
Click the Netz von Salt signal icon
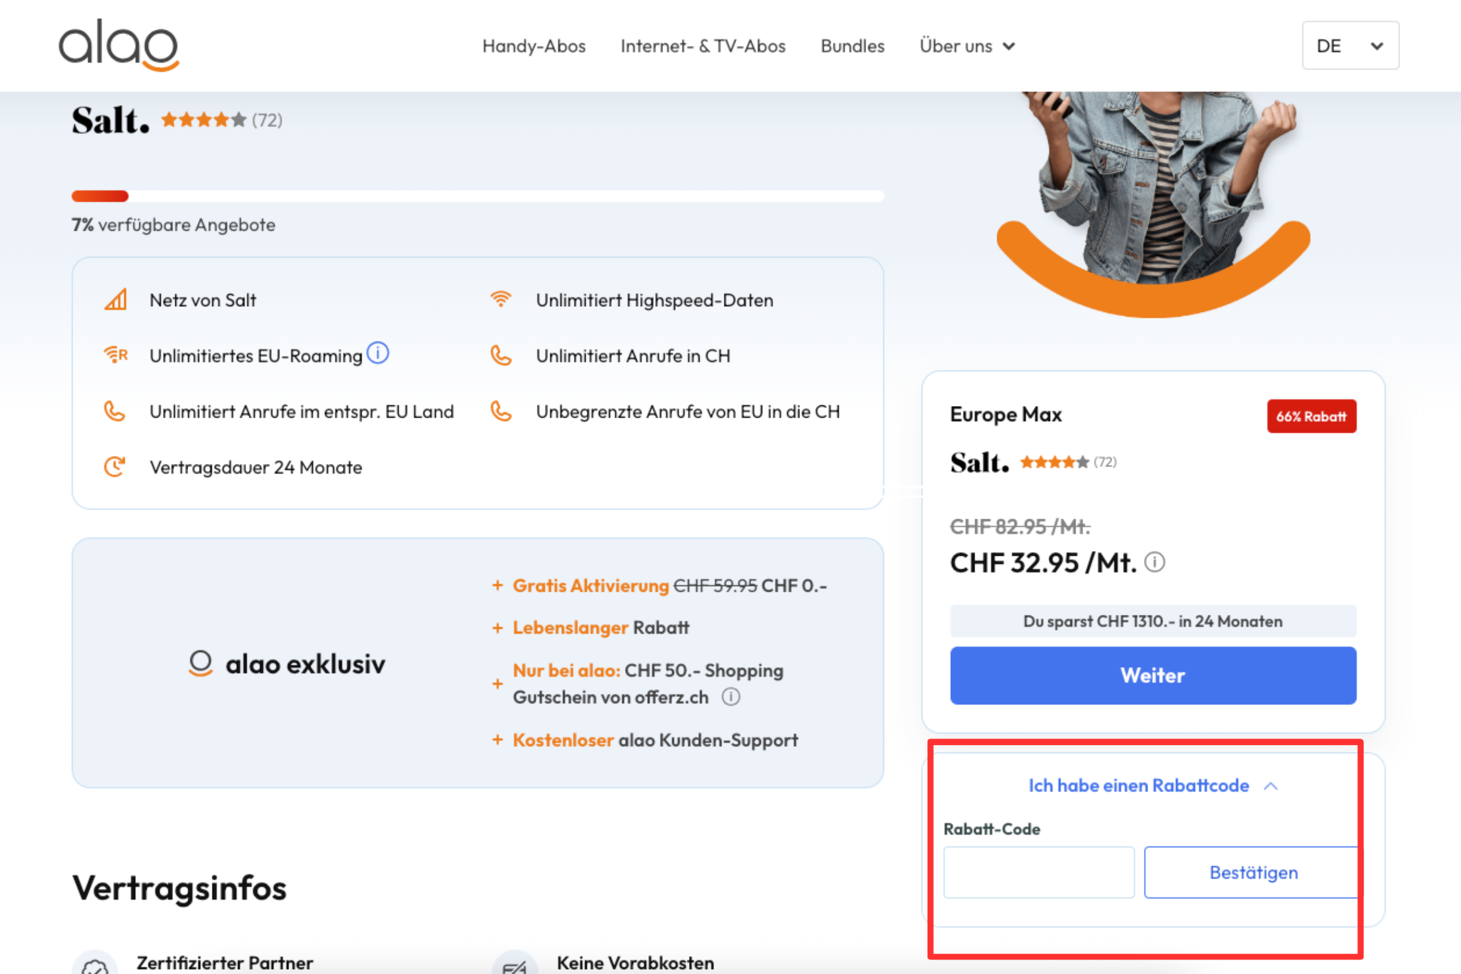(x=116, y=300)
